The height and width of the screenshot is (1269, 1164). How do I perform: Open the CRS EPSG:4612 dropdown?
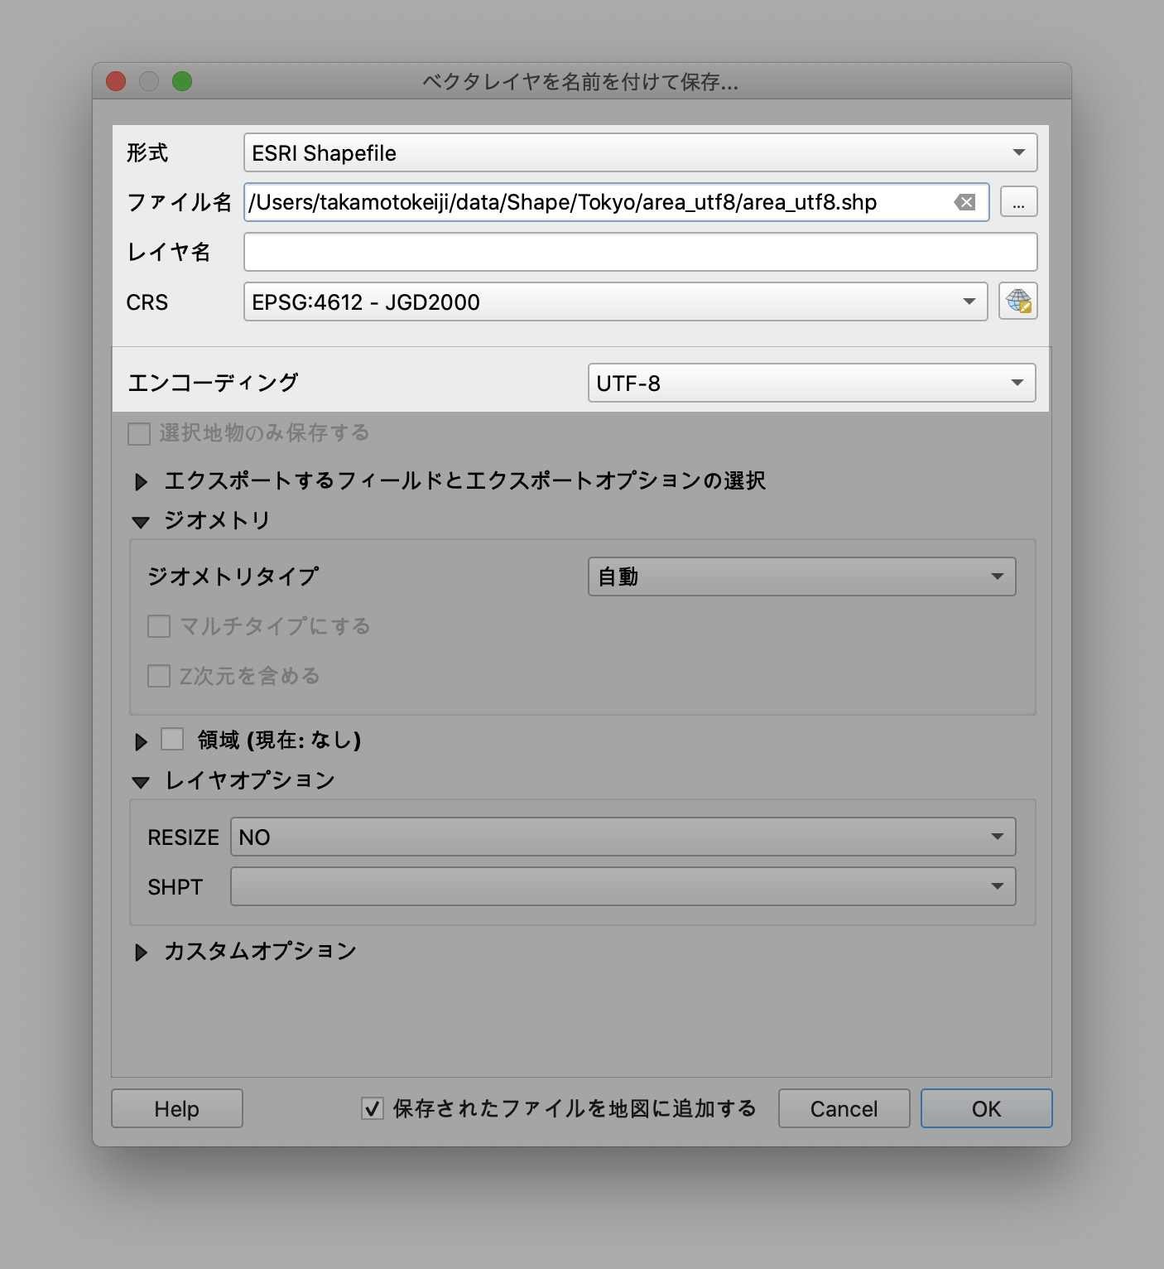pyautogui.click(x=615, y=302)
